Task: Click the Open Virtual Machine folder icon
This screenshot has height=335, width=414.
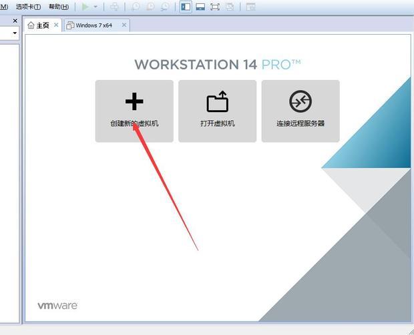Action: pyautogui.click(x=217, y=102)
